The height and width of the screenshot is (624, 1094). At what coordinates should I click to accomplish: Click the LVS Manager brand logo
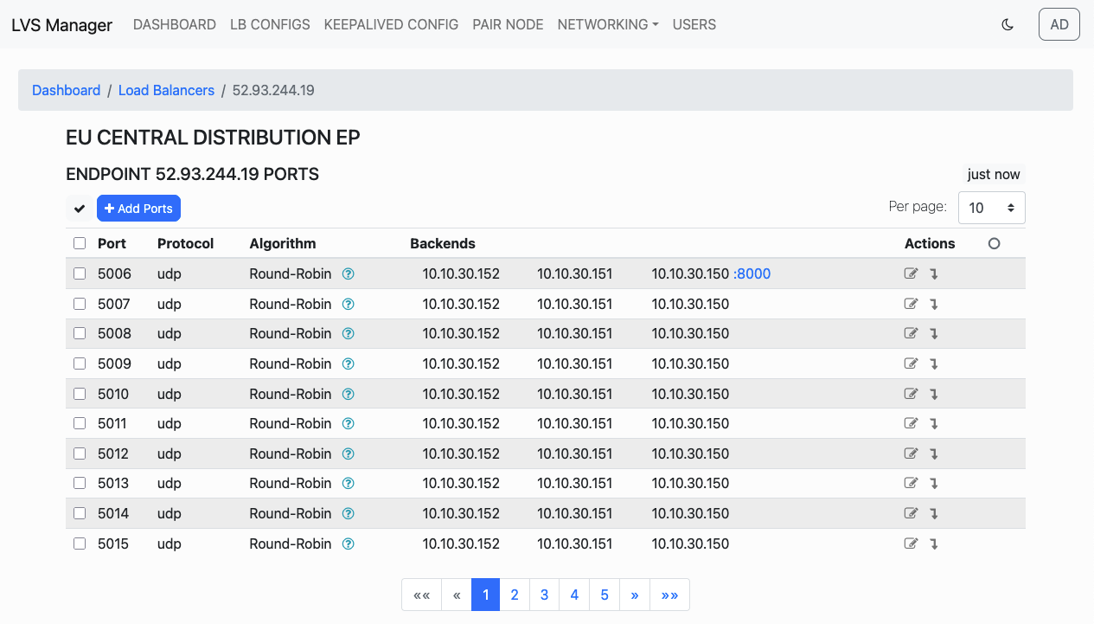click(x=61, y=25)
